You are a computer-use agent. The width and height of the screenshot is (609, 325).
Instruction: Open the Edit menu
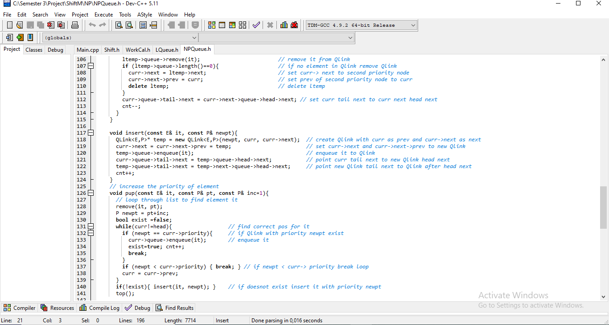pos(22,15)
